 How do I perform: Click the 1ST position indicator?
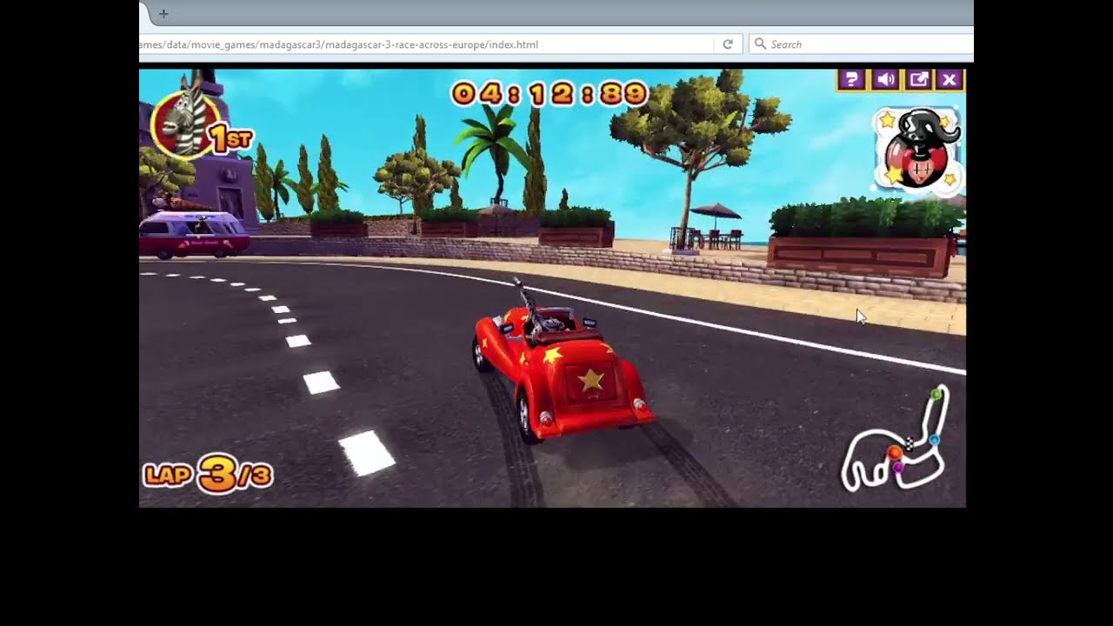[x=230, y=138]
